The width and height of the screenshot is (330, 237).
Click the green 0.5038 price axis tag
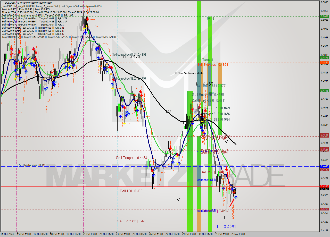324,16
